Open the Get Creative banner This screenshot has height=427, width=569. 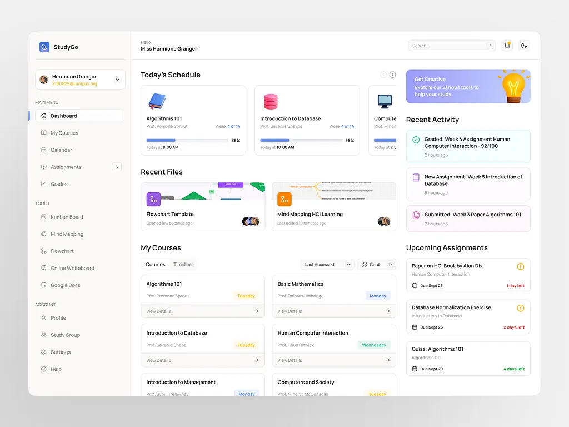468,86
